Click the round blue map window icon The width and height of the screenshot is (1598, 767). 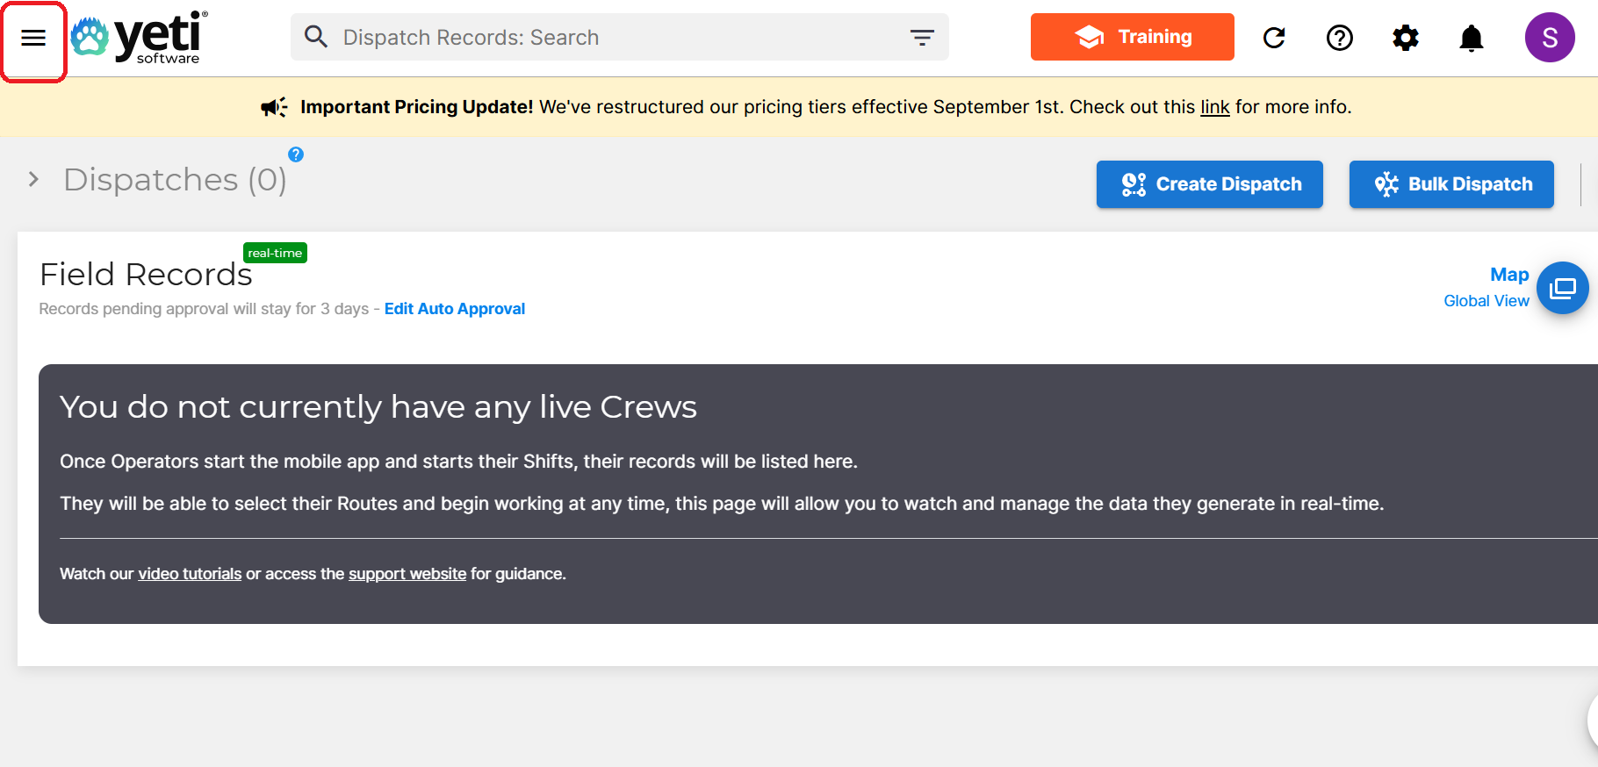[x=1562, y=288]
